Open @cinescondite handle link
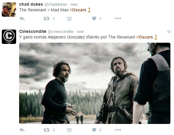Viewport: 174px width, 135px height. click(60, 32)
